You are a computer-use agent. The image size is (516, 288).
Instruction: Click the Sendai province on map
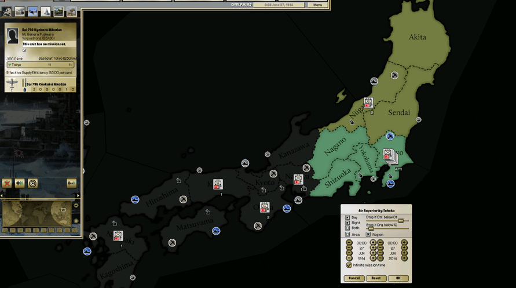399,112
